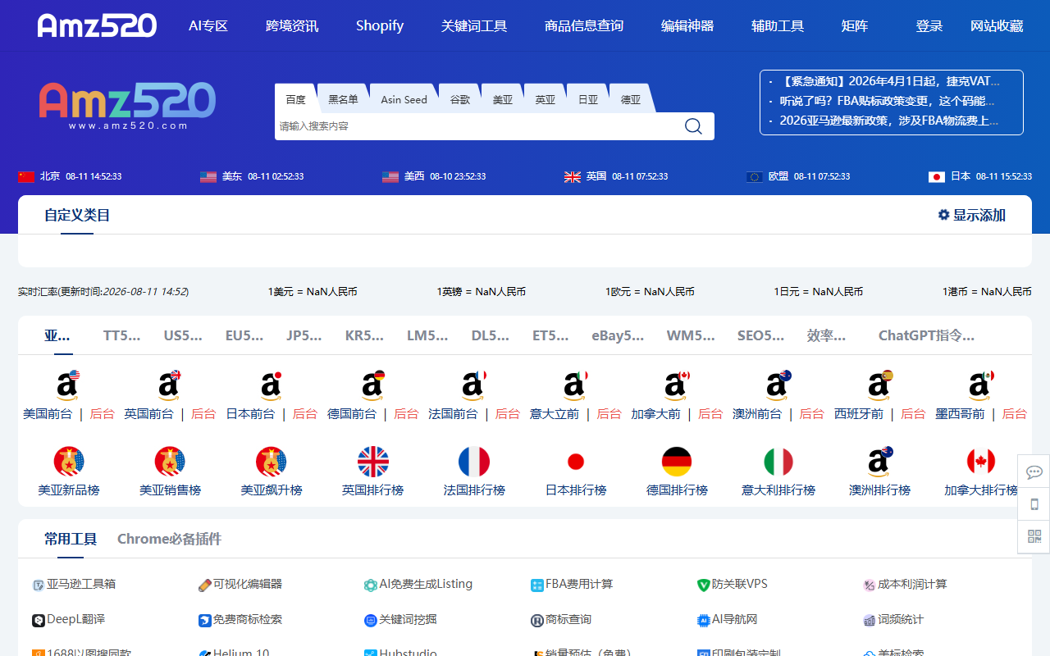Click the search magnifier icon
Screen dimensions: 1050x656
pyautogui.click(x=693, y=126)
